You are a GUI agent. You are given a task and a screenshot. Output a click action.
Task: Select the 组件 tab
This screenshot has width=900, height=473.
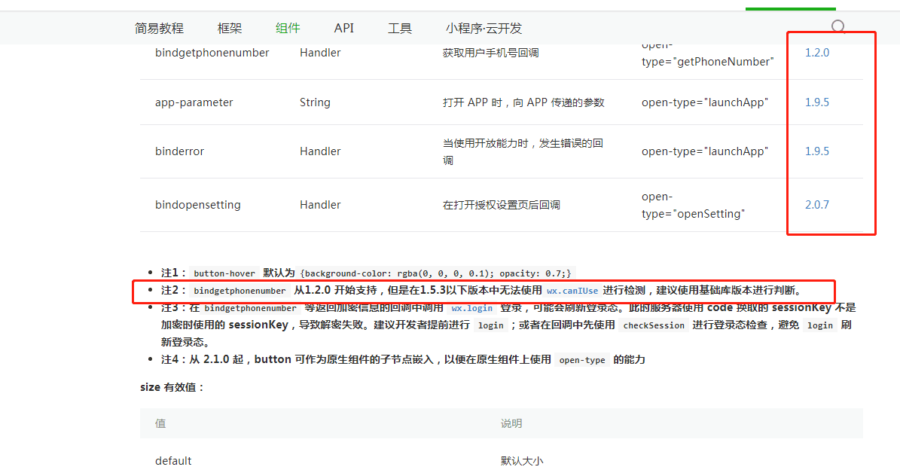pyautogui.click(x=288, y=28)
